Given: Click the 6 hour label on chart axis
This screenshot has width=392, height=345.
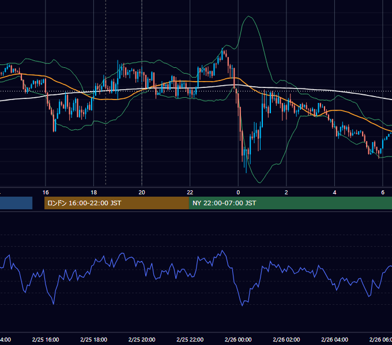Looking at the screenshot, I should pos(383,193).
